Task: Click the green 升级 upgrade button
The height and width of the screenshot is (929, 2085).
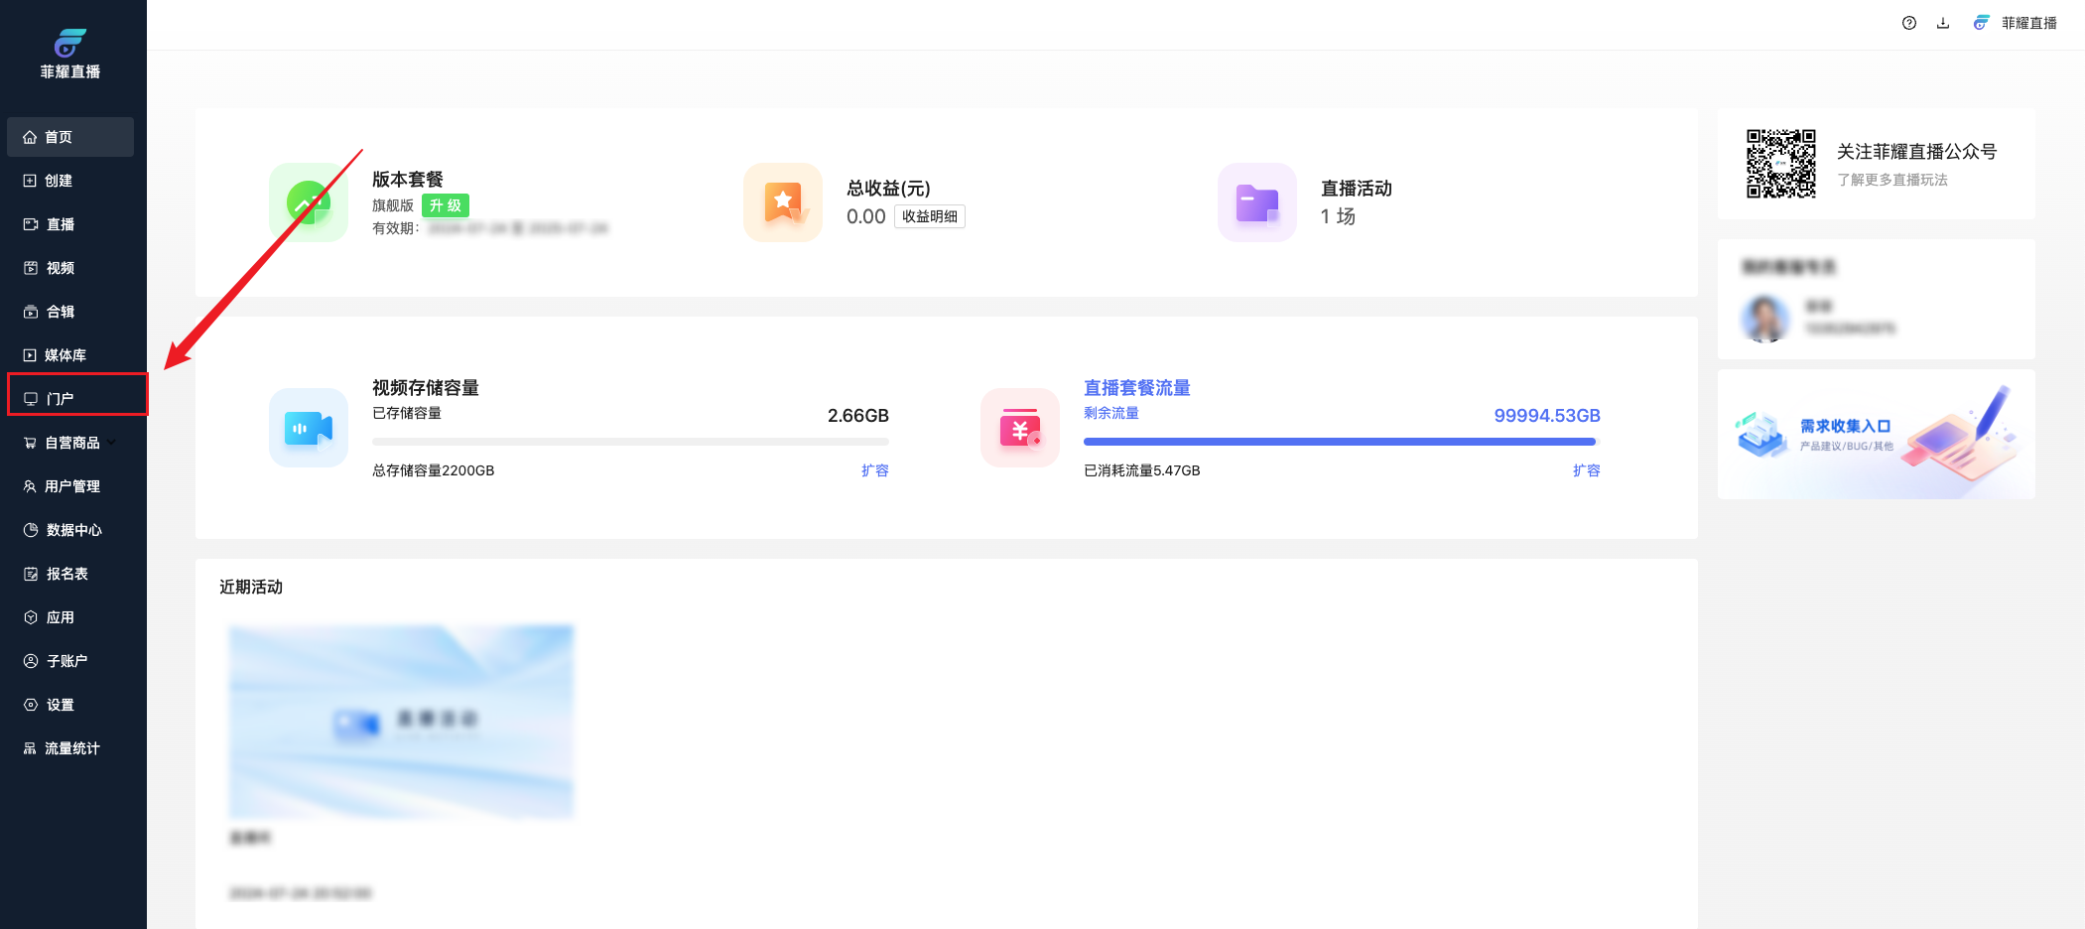Action: click(445, 205)
